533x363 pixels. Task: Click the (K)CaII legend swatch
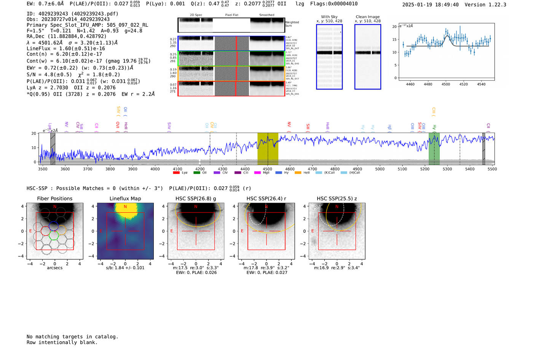coord(319,173)
